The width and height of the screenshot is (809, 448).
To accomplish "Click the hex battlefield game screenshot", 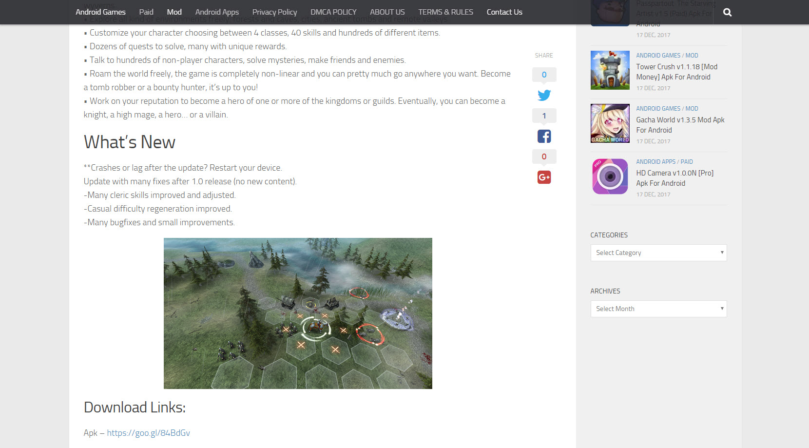I will (298, 313).
